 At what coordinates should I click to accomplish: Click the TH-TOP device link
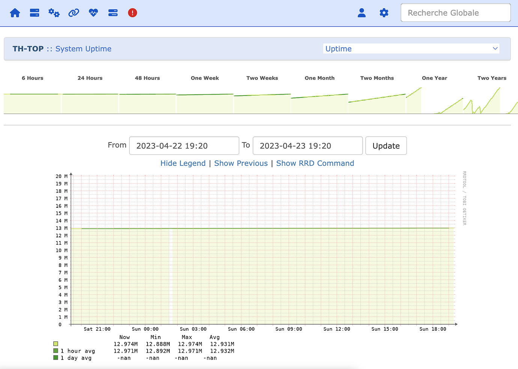tap(28, 48)
